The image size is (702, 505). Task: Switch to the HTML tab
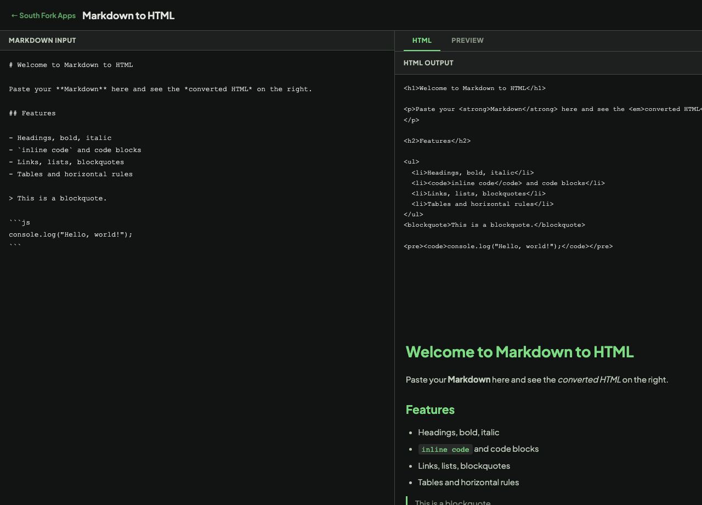pyautogui.click(x=422, y=41)
